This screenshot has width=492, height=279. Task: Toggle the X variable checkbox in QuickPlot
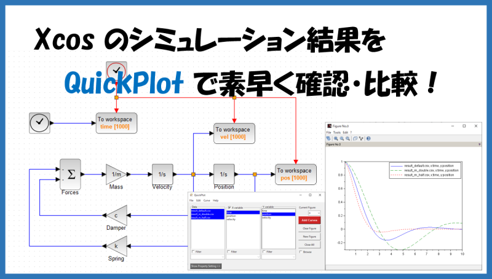point(229,208)
